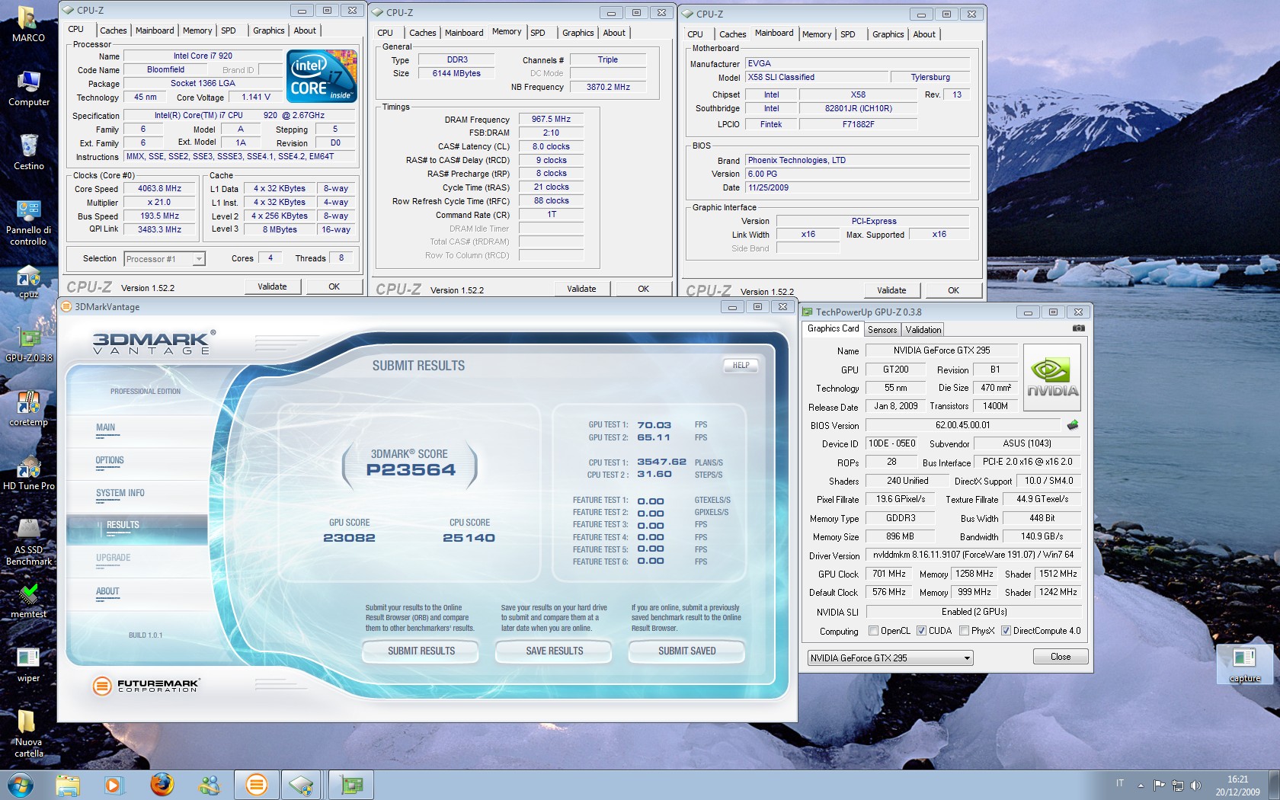The height and width of the screenshot is (800, 1280).
Task: Show hidden tray icons arrow
Action: click(1141, 785)
